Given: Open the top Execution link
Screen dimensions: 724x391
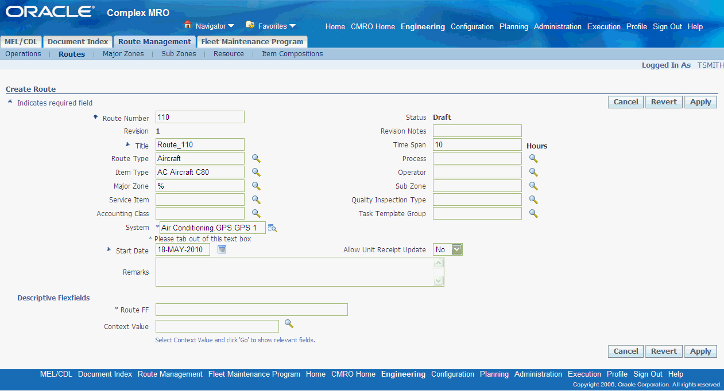Looking at the screenshot, I should click(604, 27).
